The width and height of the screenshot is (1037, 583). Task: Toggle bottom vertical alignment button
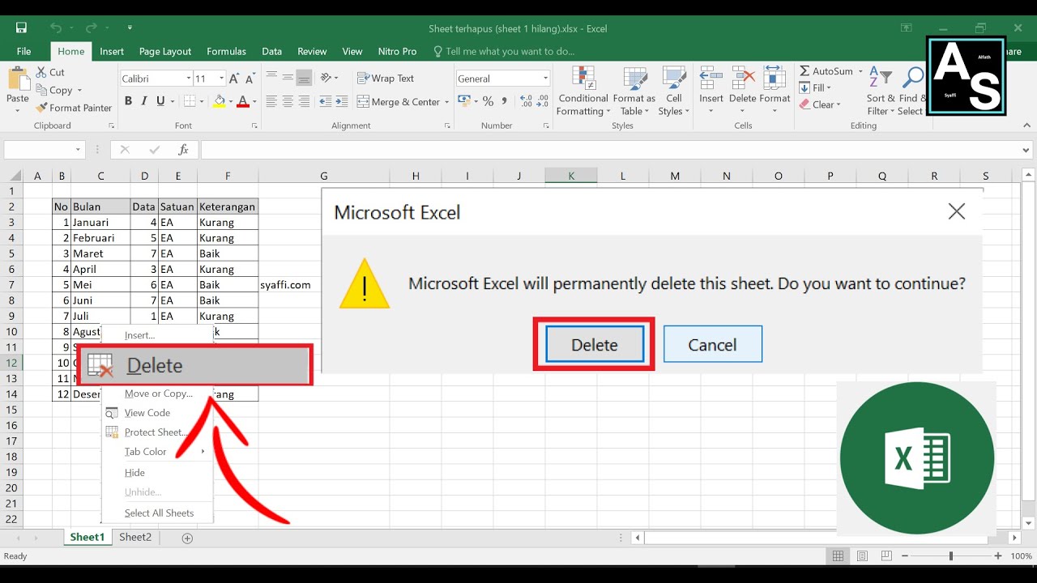click(x=304, y=78)
